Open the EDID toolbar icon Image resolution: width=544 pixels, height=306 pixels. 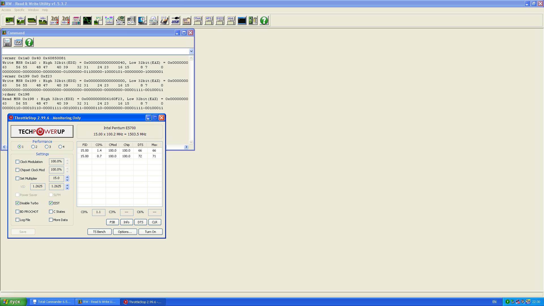[231, 20]
